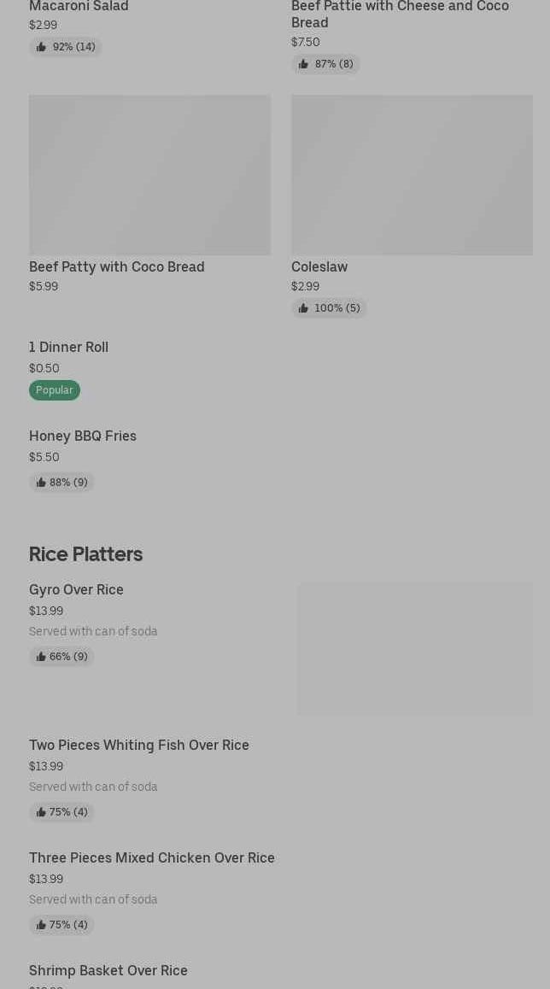Open the Gyro Over Rice photo

pos(415,649)
